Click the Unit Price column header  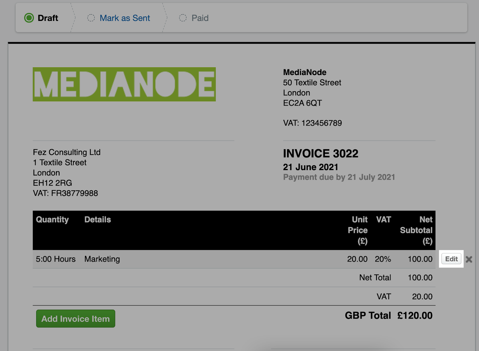point(358,230)
